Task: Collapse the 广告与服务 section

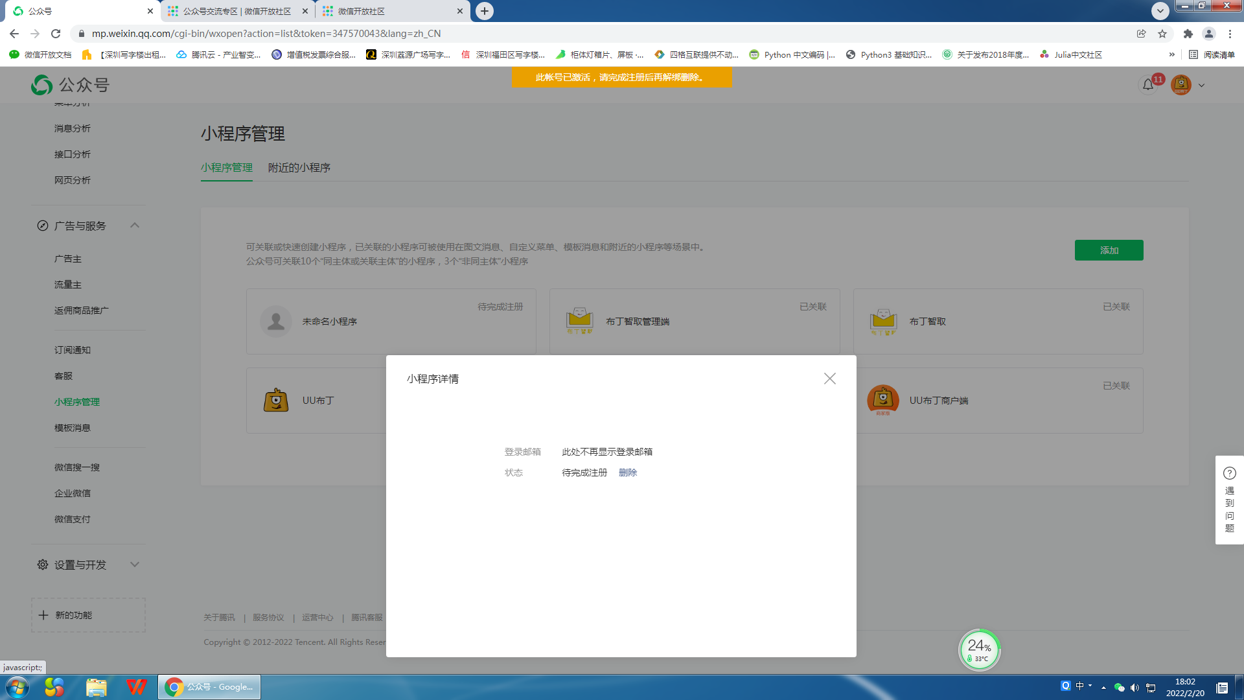Action: 135,226
